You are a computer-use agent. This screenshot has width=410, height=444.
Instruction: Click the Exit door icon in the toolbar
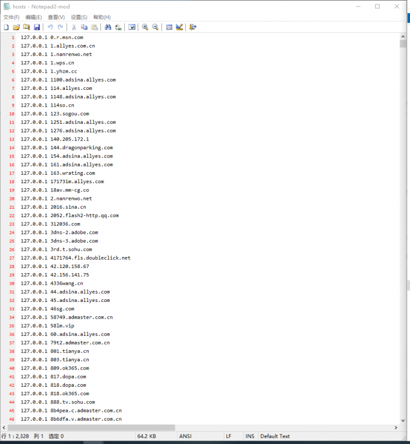tap(193, 27)
